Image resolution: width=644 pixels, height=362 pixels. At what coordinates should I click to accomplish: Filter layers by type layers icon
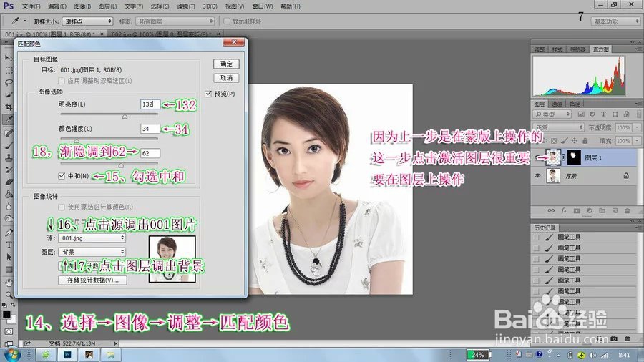coord(603,114)
